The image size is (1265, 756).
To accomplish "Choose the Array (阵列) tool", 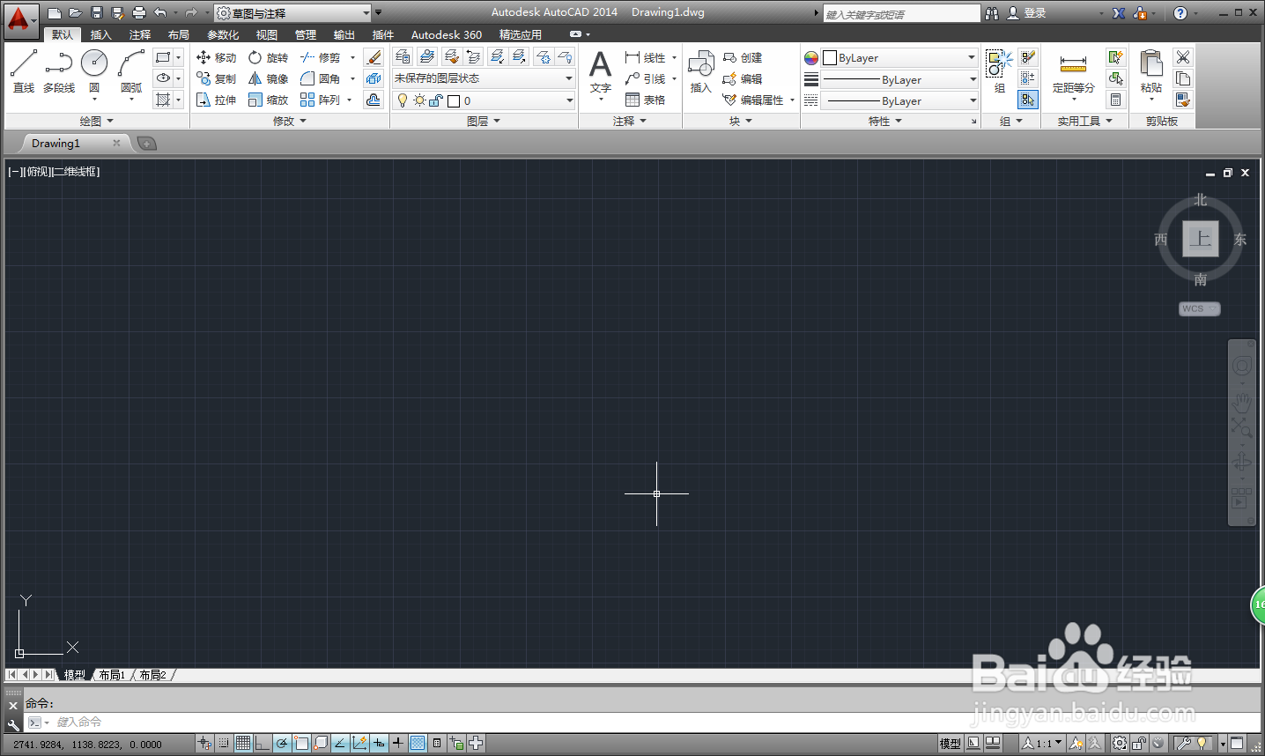I will [x=320, y=100].
